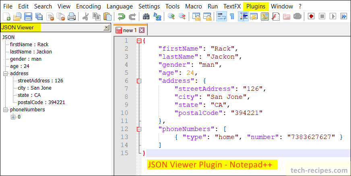Open the Settings menu
351x176 pixels.
coord(149,6)
